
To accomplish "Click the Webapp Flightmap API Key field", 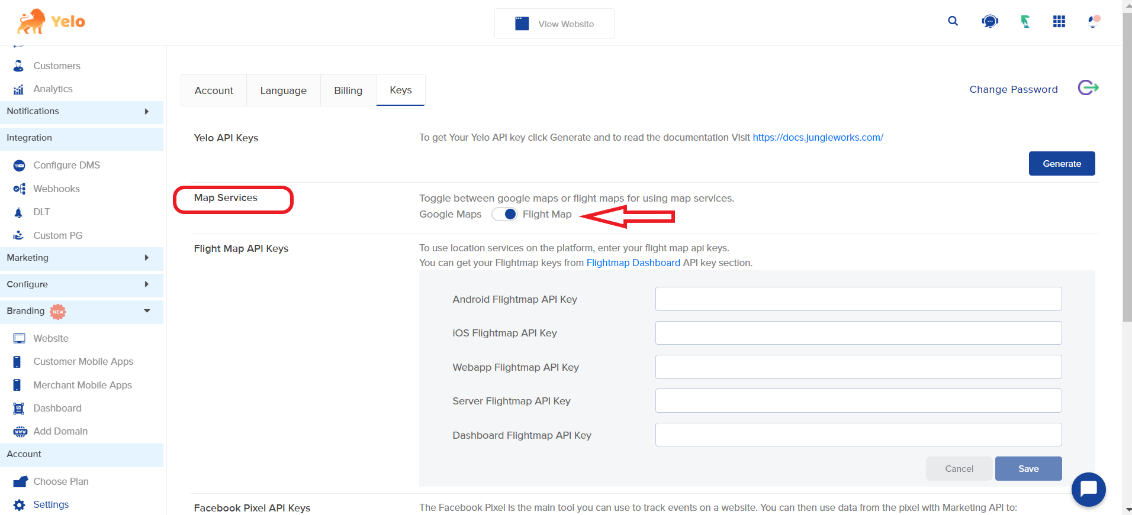I will tap(858, 367).
